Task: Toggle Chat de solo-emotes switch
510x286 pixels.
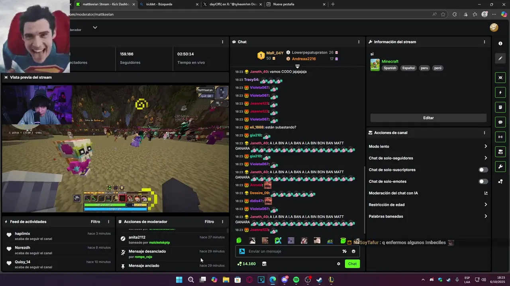Action: (483, 182)
